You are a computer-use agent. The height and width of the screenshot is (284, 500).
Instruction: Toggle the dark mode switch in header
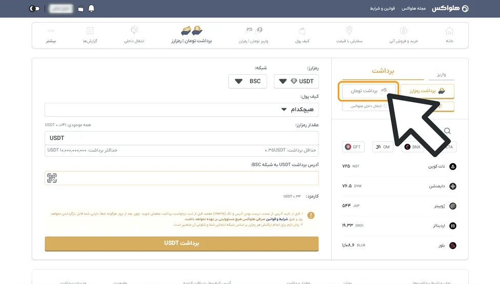pyautogui.click(x=34, y=9)
